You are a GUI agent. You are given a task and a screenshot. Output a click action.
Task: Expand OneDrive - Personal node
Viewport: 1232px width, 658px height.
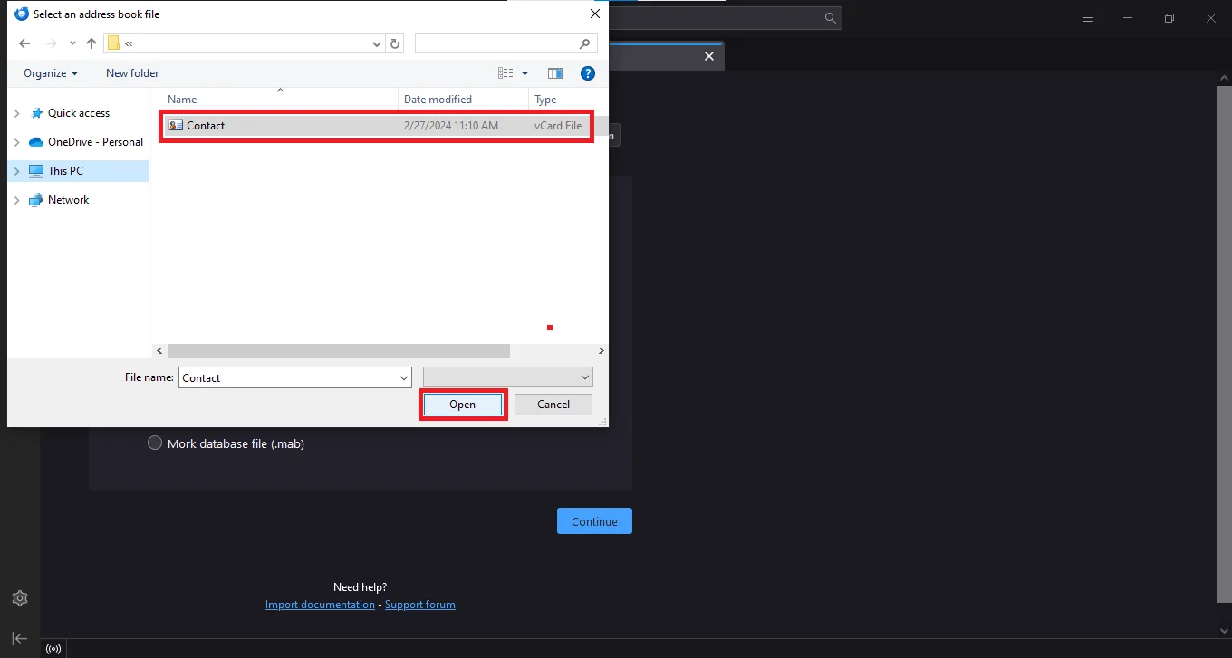[16, 142]
